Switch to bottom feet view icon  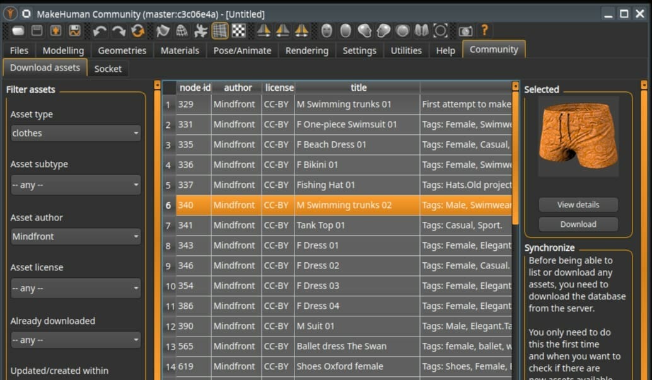(x=422, y=31)
